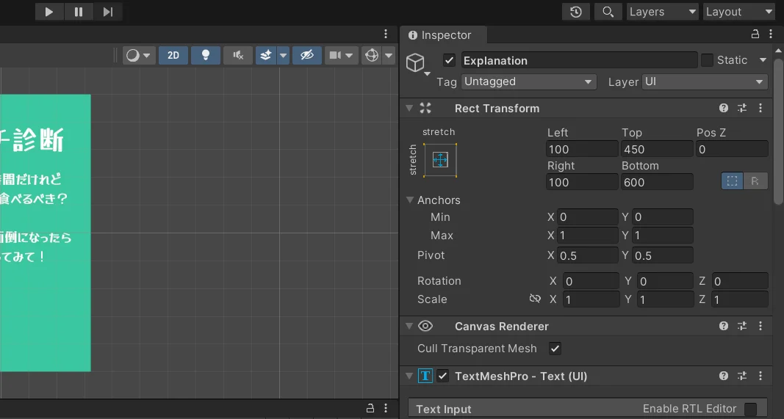Pause the editor with the Pause button
This screenshot has width=784, height=419.
pyautogui.click(x=79, y=12)
